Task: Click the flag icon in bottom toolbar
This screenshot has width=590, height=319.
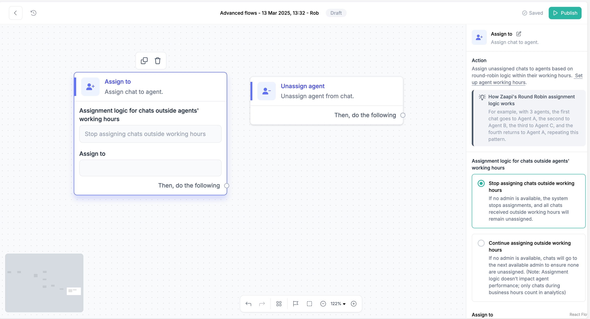Action: point(296,304)
